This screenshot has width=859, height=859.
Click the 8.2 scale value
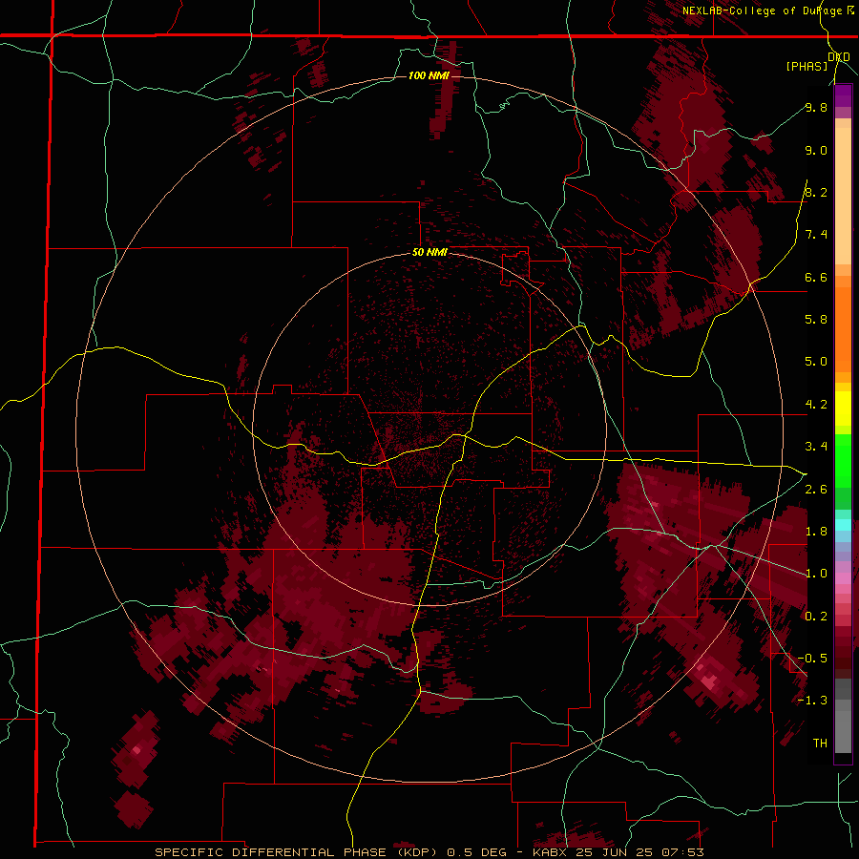(816, 192)
